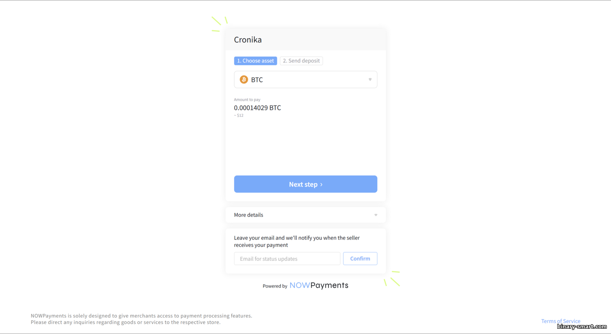
Task: Click the NOWPayments logo
Action: pos(319,286)
